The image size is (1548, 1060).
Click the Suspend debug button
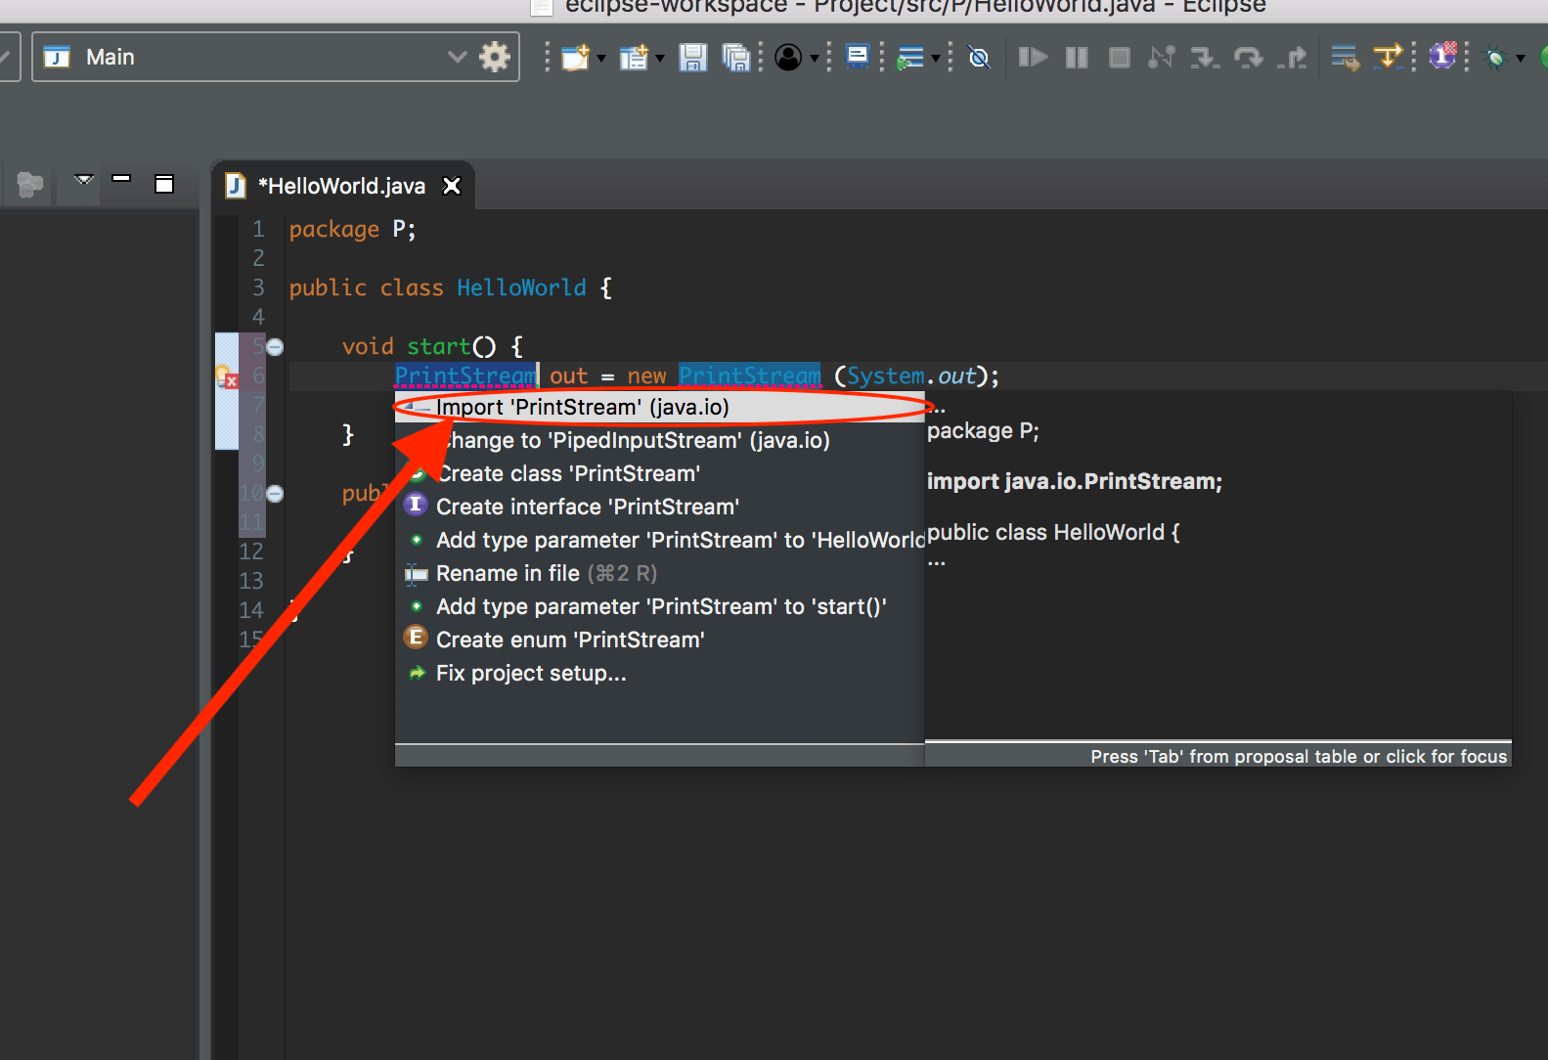(x=1077, y=58)
